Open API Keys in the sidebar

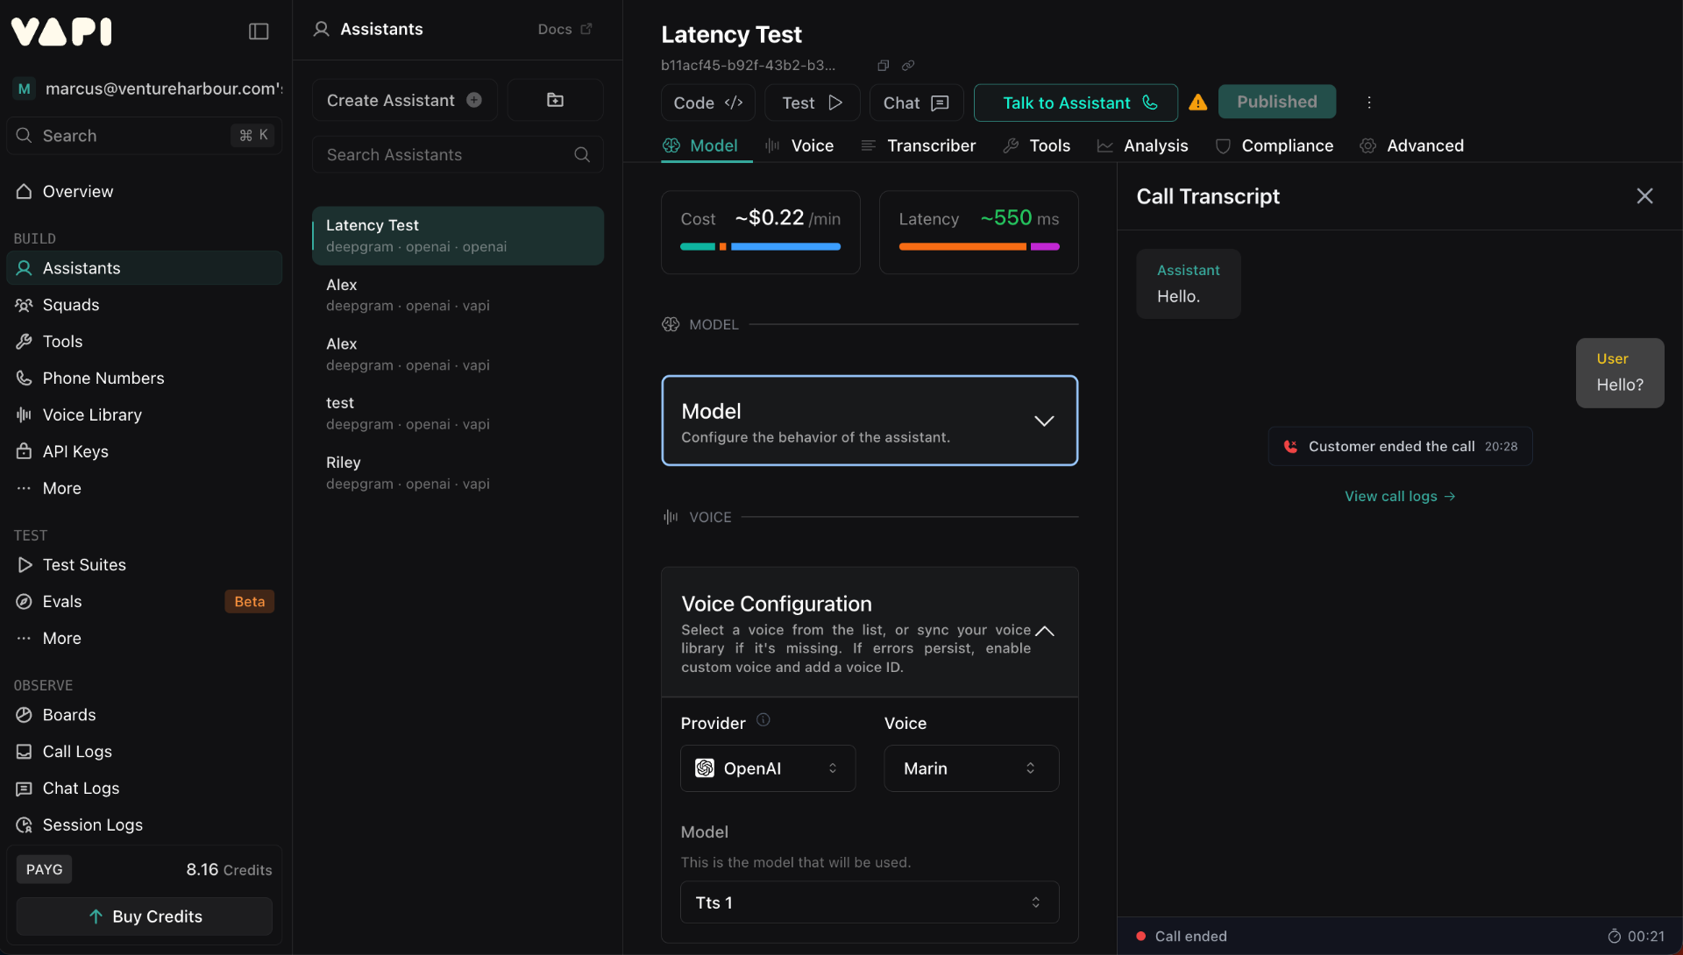point(145,452)
